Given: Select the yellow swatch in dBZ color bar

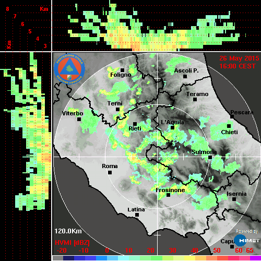Looking at the screenshot, I should click(189, 258).
